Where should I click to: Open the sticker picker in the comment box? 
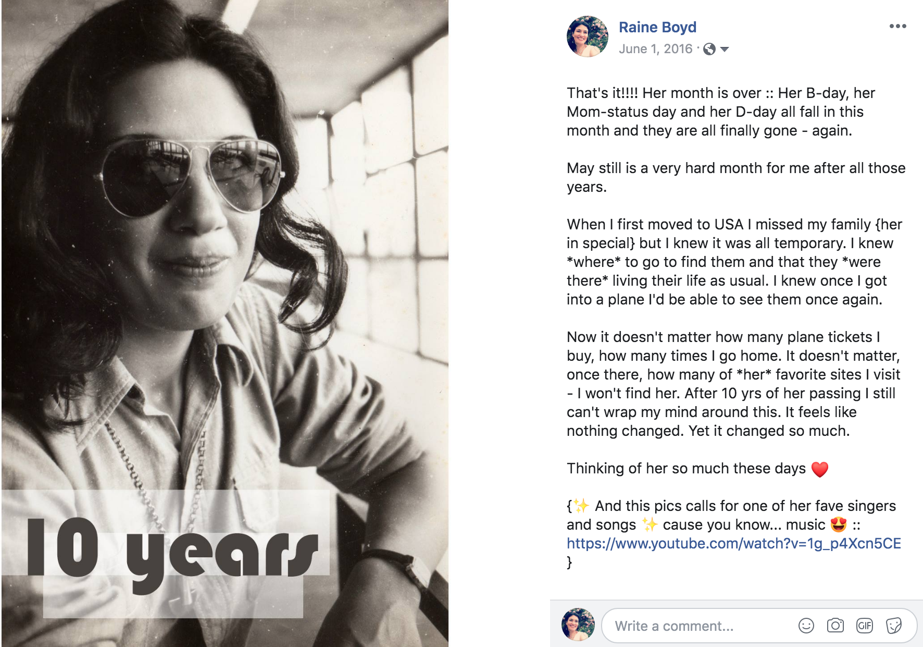(893, 626)
